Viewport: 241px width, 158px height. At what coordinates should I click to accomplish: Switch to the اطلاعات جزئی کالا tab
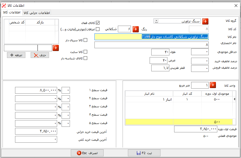coord(37,13)
